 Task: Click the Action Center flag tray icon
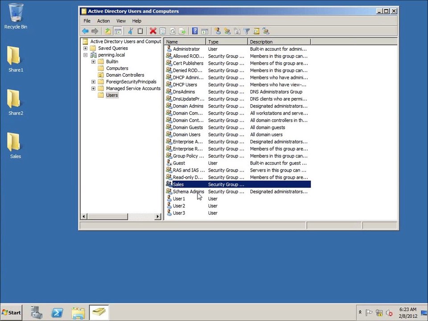[x=369, y=313]
